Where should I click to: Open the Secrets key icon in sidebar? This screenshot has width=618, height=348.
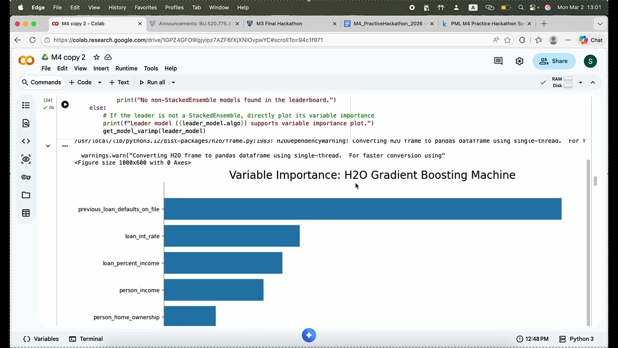click(x=26, y=177)
